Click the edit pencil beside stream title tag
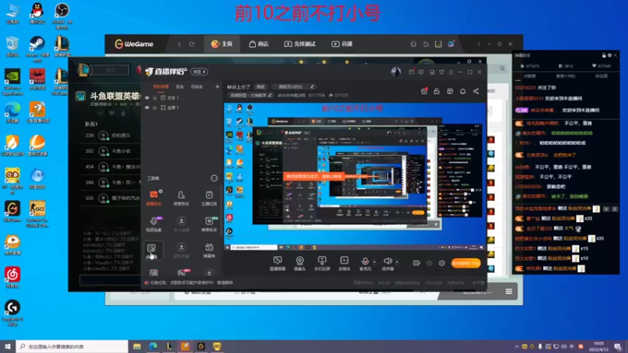Viewport: 628px width, 353px height. pos(312,86)
